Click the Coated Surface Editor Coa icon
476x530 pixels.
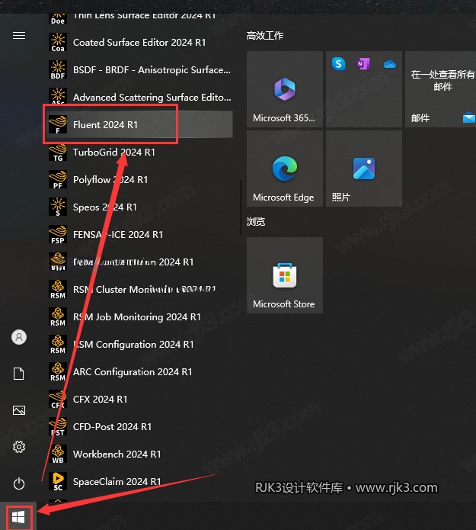tap(58, 42)
